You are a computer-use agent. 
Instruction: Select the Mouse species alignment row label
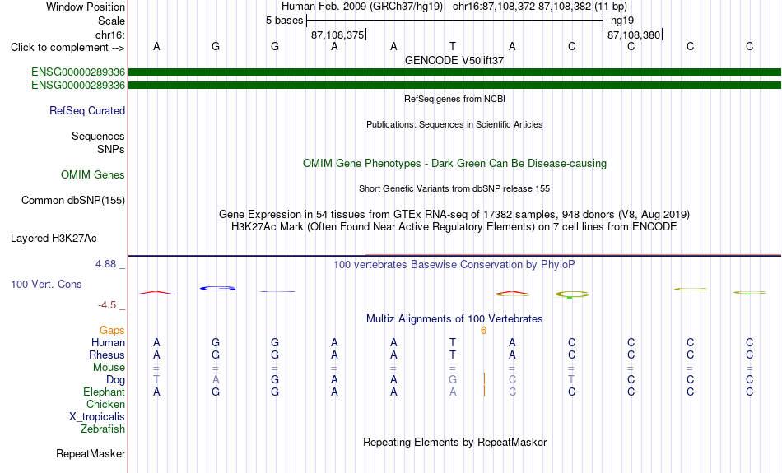[x=109, y=368]
